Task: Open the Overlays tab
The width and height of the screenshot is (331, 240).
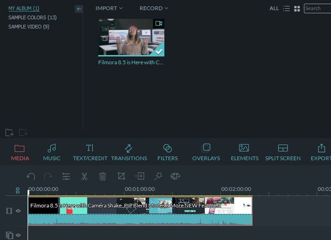Action: [206, 153]
